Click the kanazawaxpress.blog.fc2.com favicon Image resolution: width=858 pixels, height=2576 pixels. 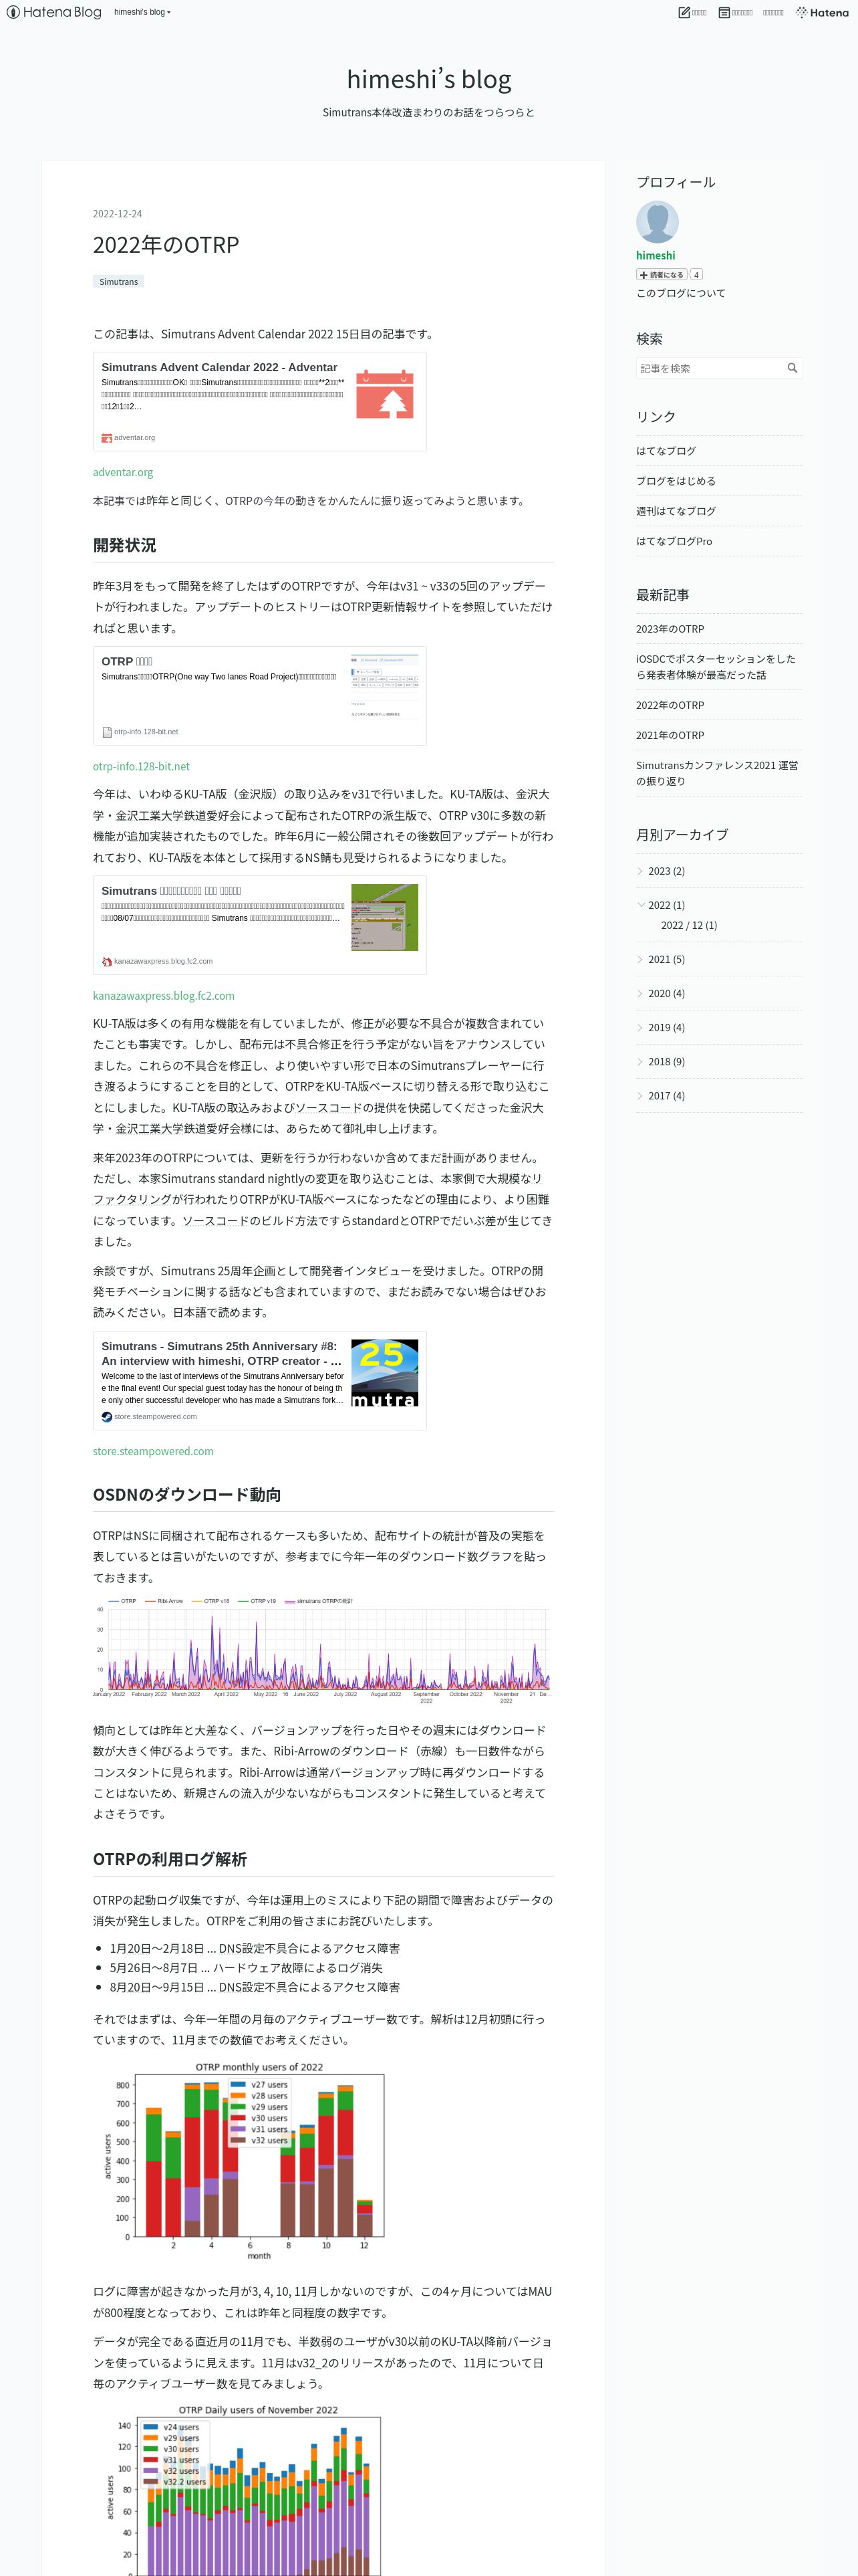(x=107, y=962)
